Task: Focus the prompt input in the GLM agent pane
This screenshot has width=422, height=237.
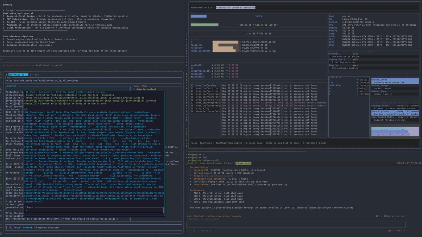Action: 296,225
